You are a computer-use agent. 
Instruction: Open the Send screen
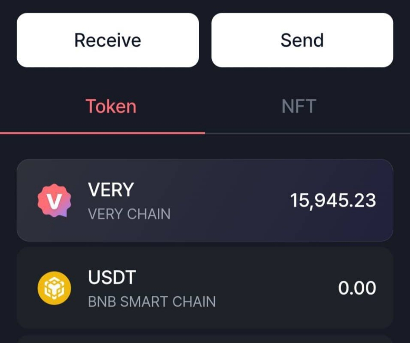point(302,39)
